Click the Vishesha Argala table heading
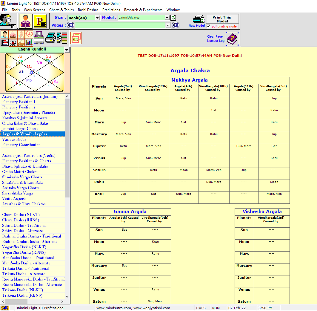The width and height of the screenshot is (317, 311). coord(262,212)
